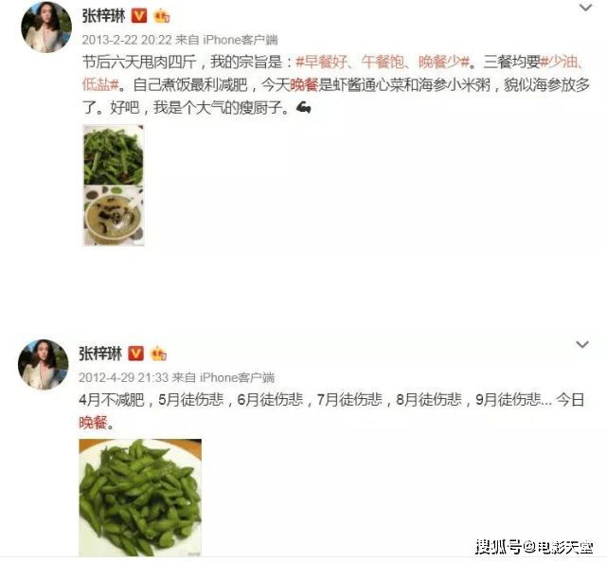The image size is (607, 563).
Task: Click verified V badge on first post
Action: coord(139,16)
